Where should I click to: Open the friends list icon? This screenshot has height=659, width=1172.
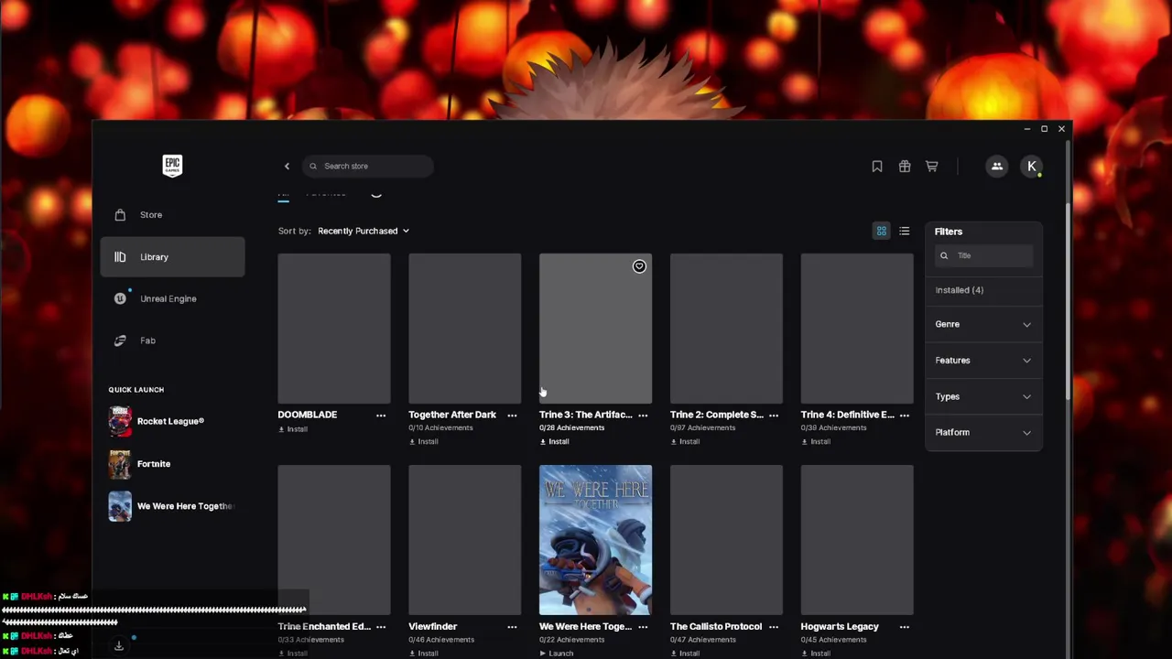[997, 166]
